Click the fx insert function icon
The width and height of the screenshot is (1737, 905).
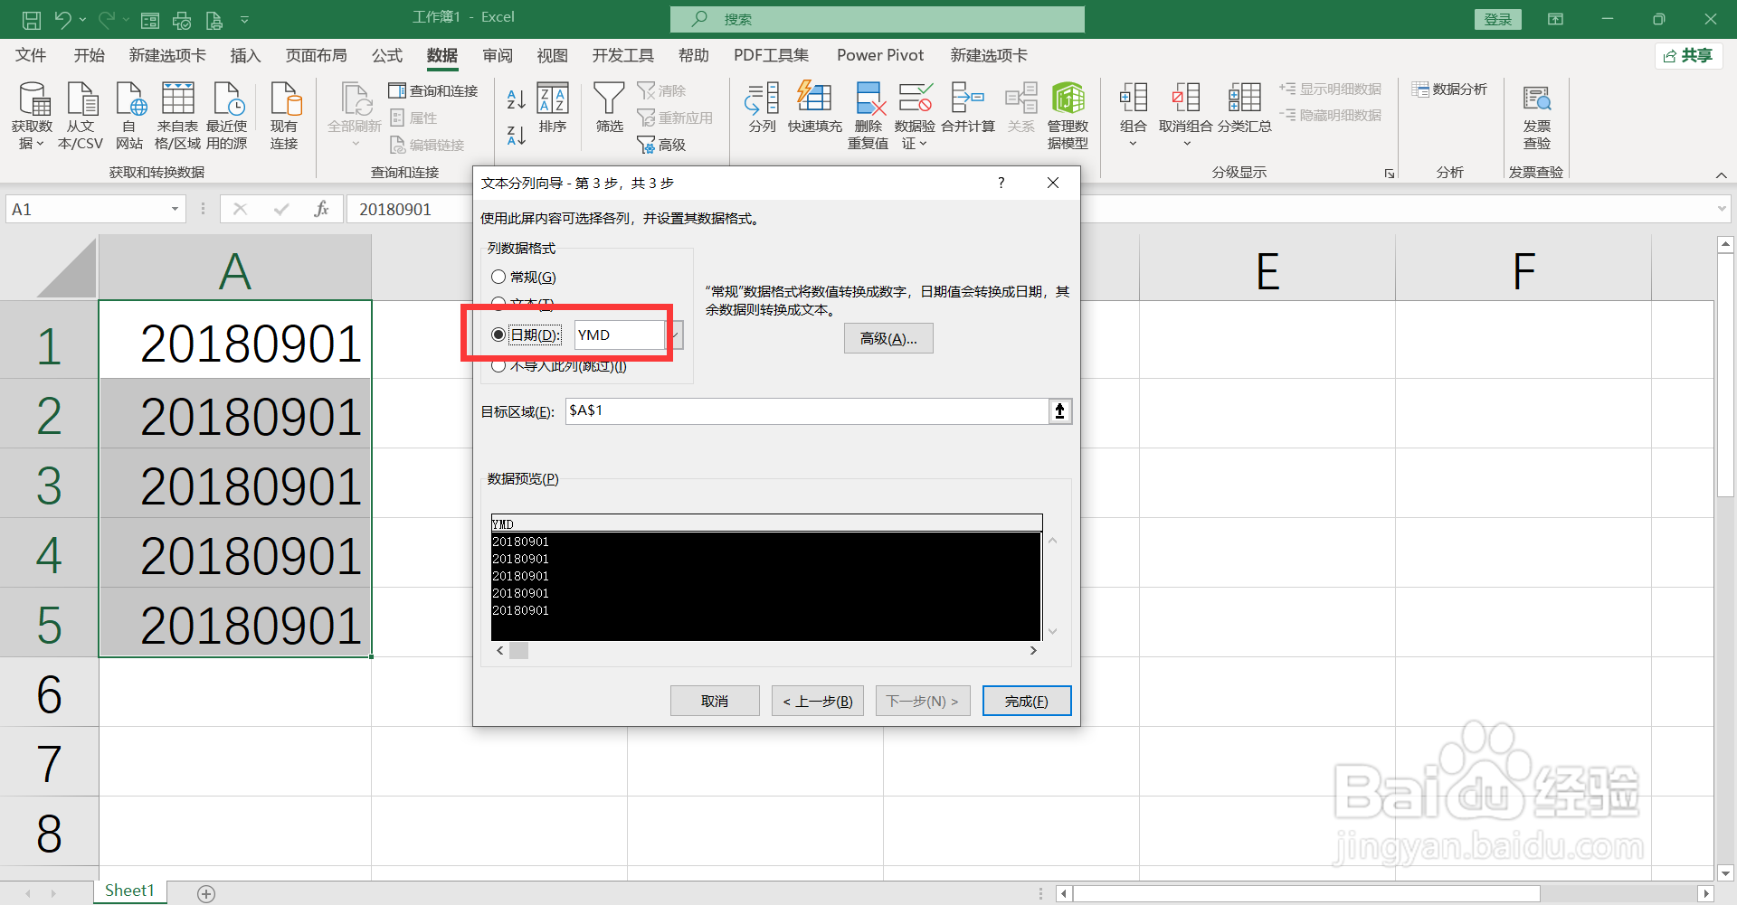[x=321, y=209]
